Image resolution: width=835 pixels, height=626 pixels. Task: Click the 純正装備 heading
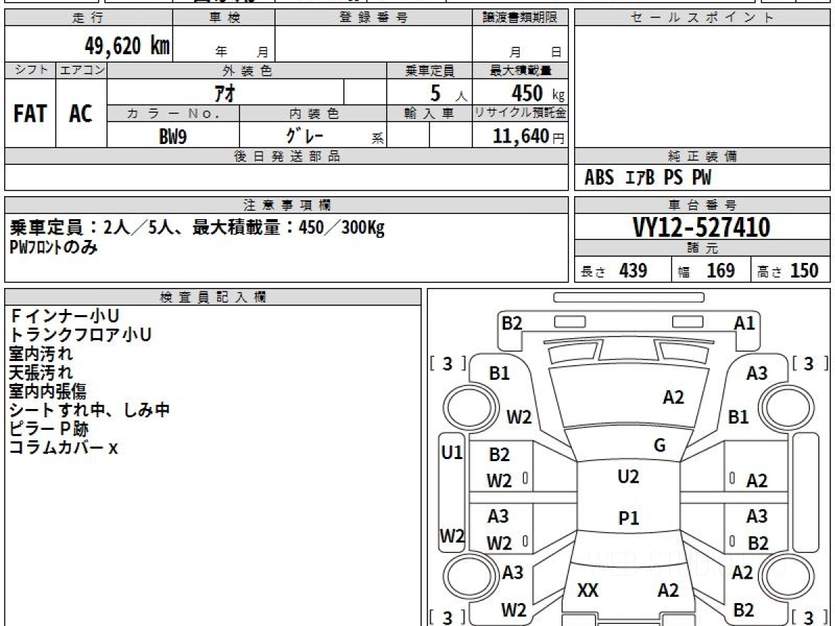click(x=703, y=156)
